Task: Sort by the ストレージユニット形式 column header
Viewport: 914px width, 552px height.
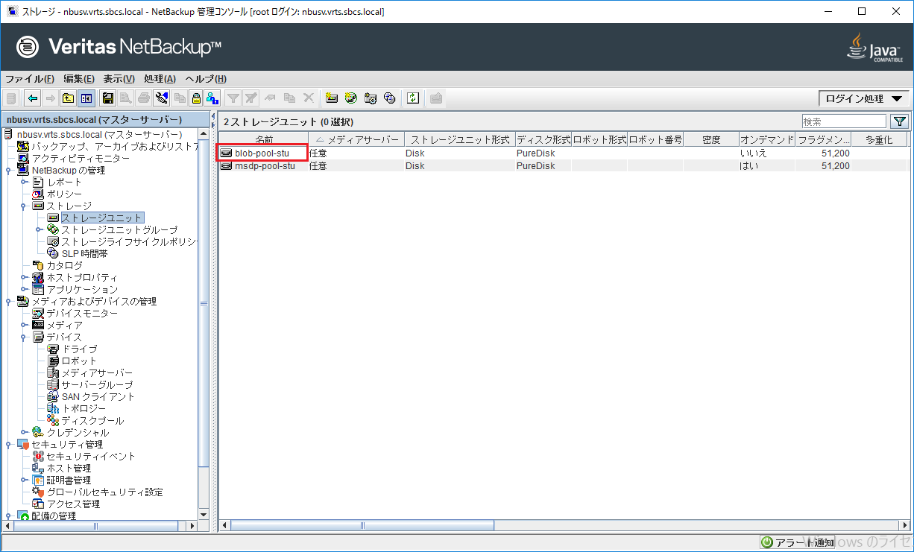Action: pos(460,139)
